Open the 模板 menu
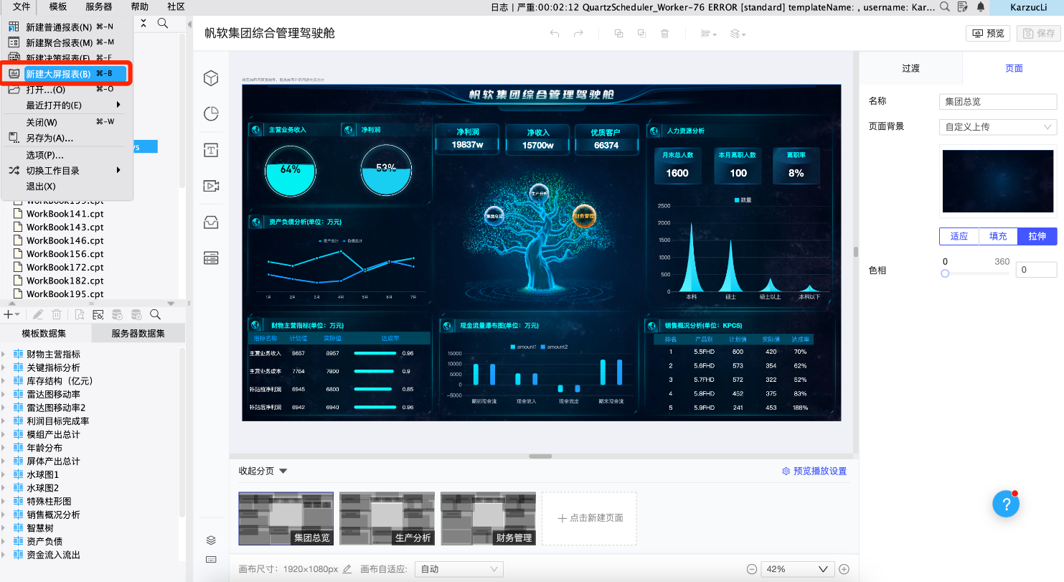Screen dimensions: 1064x582 58,6
